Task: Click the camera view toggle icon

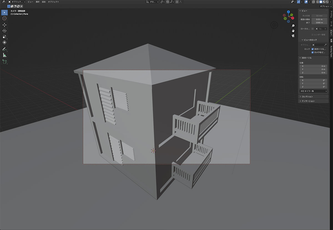Action: (x=293, y=36)
